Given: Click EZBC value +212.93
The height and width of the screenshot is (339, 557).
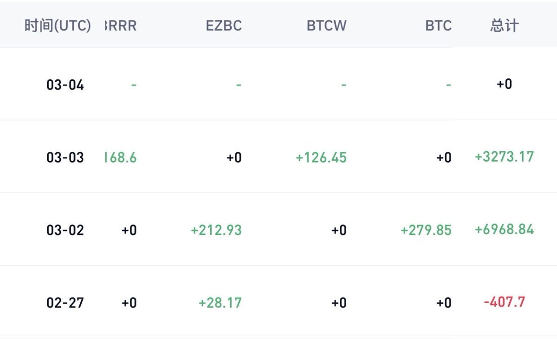Looking at the screenshot, I should (x=216, y=230).
